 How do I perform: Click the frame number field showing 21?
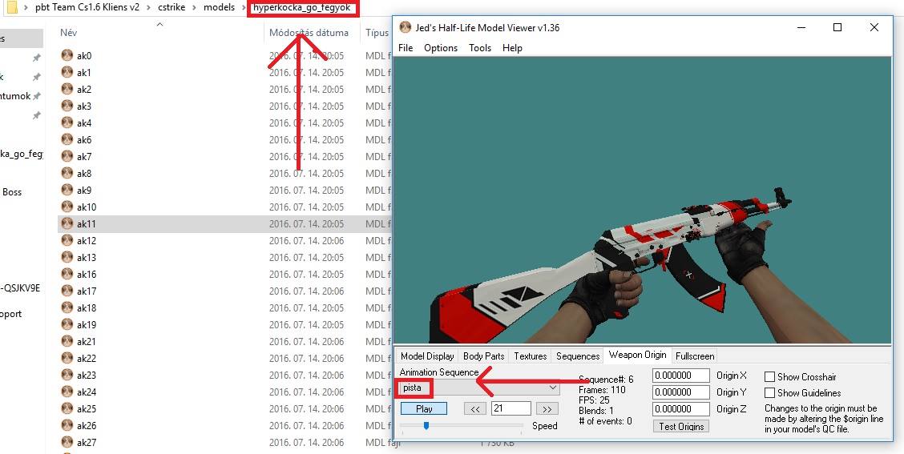(x=511, y=408)
